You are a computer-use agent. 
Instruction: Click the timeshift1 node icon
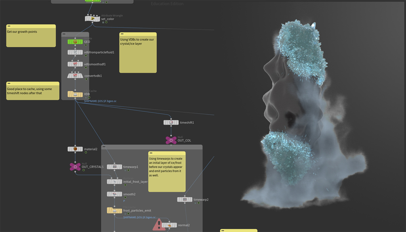coord(171,123)
